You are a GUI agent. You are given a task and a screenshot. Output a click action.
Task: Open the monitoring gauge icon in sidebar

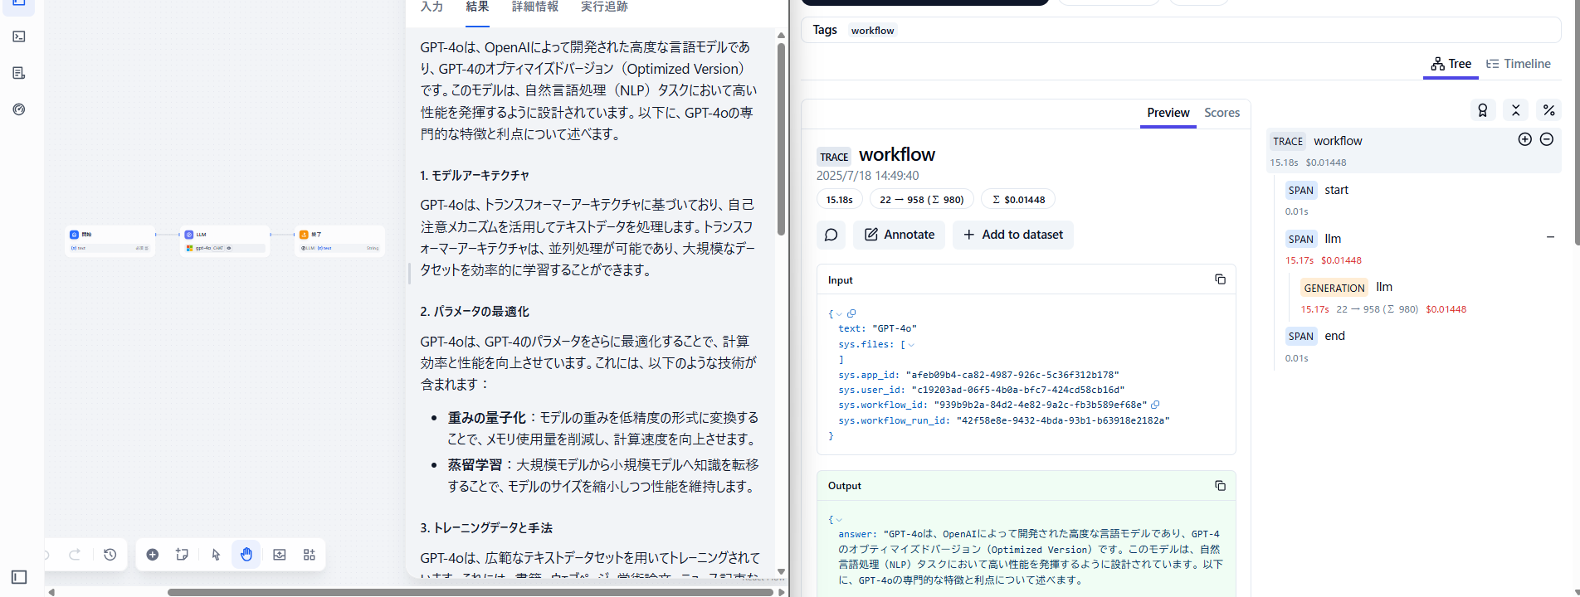click(x=19, y=109)
